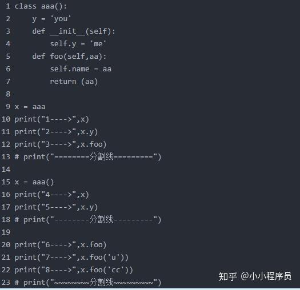Click the def foo(self,aa): line
The image size is (300, 290).
coord(69,57)
